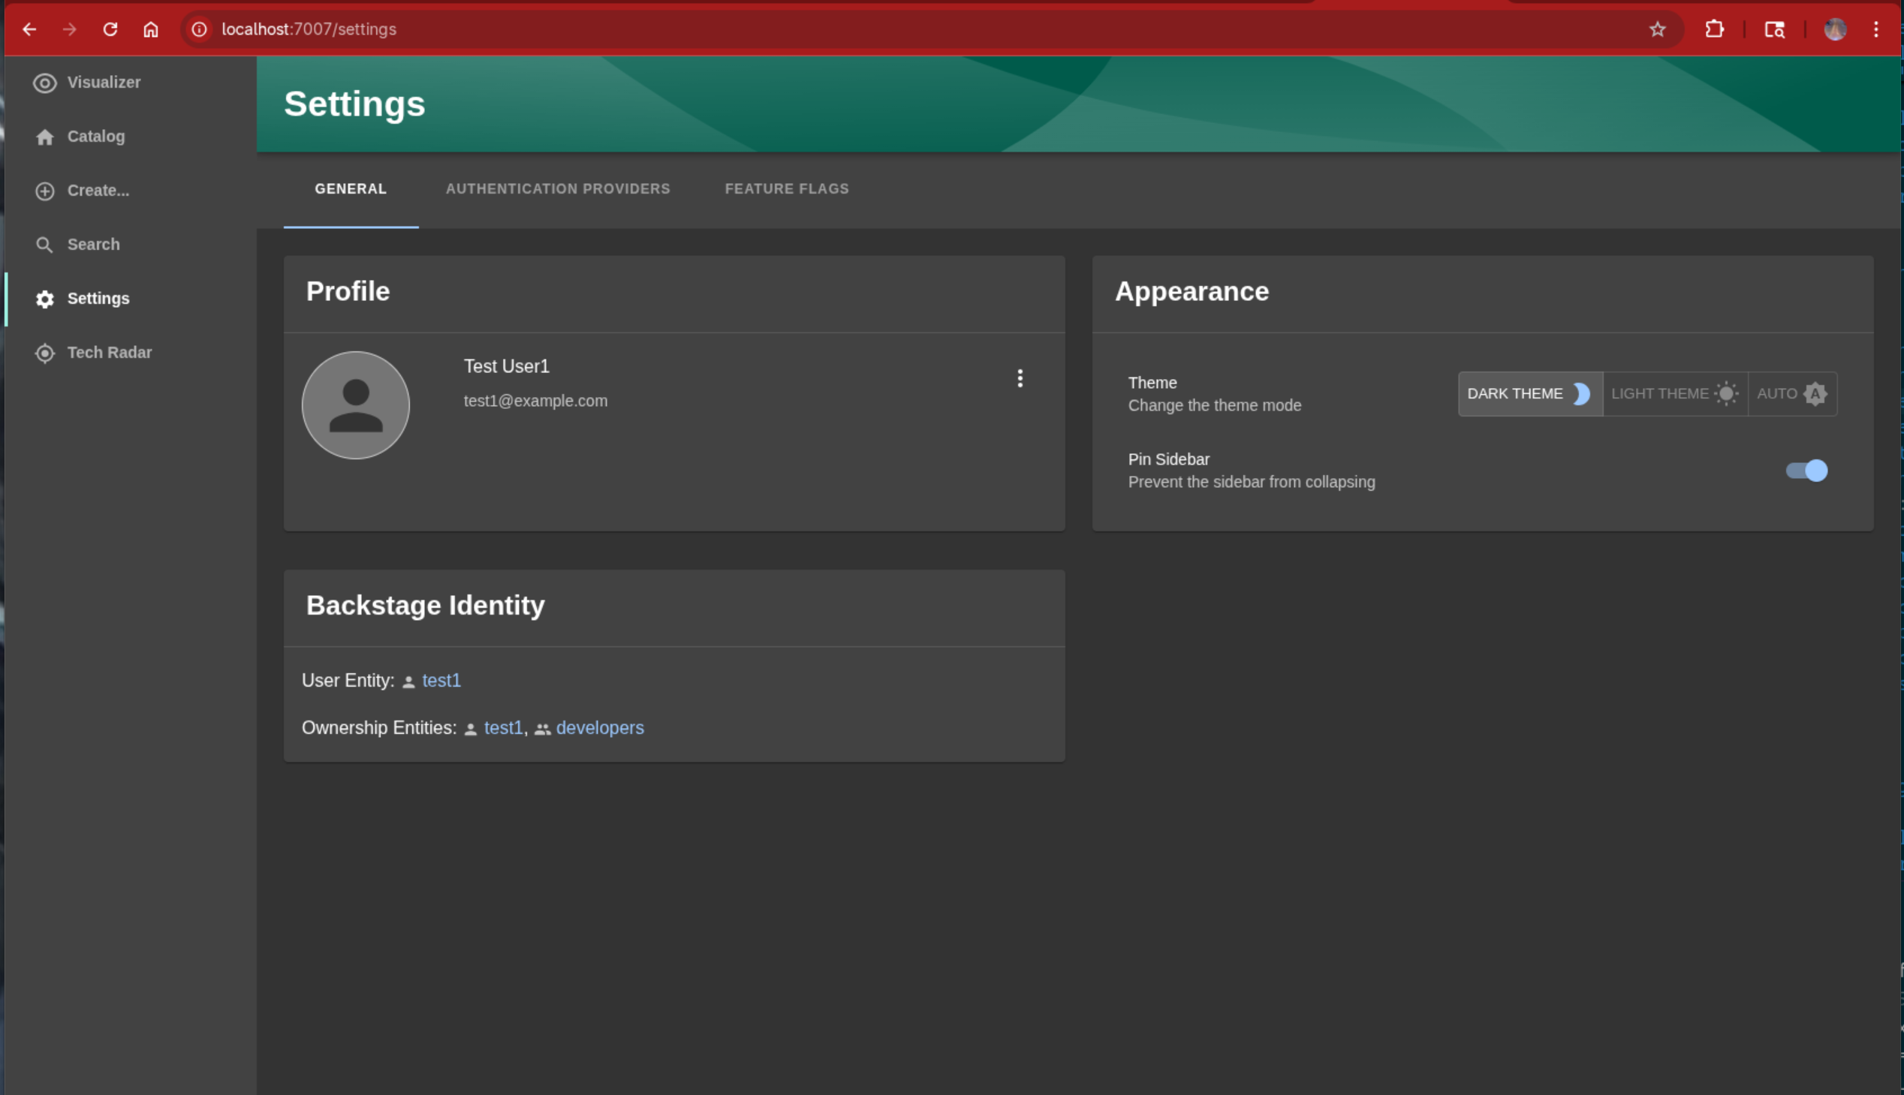Image resolution: width=1904 pixels, height=1095 pixels.
Task: Click the Create plus icon in sidebar
Action: pos(44,191)
